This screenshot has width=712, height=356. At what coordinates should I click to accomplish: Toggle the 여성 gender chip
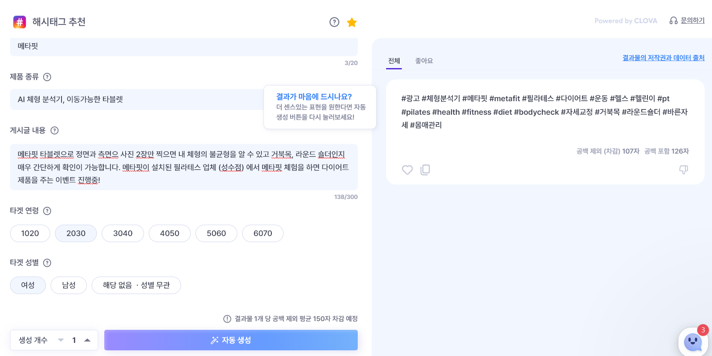(28, 285)
